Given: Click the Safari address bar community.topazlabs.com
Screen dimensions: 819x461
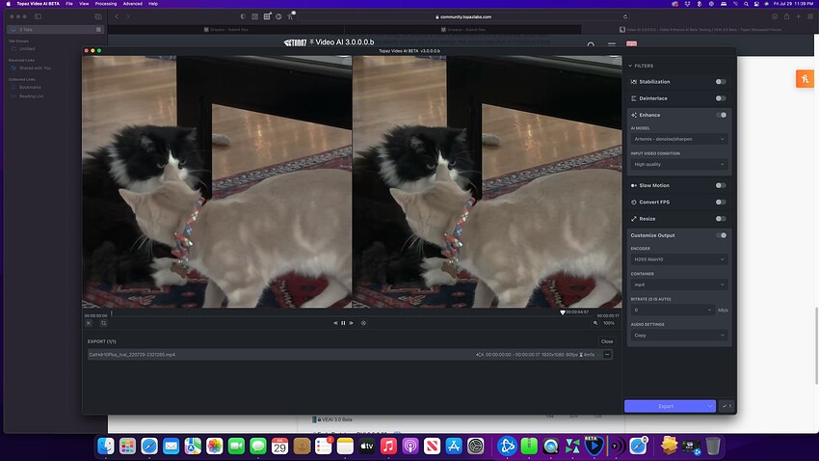Looking at the screenshot, I should pos(462,16).
